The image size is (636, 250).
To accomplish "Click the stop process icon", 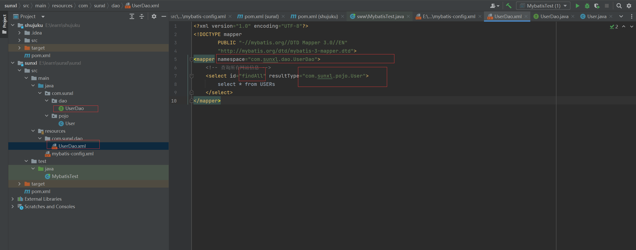I will [x=607, y=6].
